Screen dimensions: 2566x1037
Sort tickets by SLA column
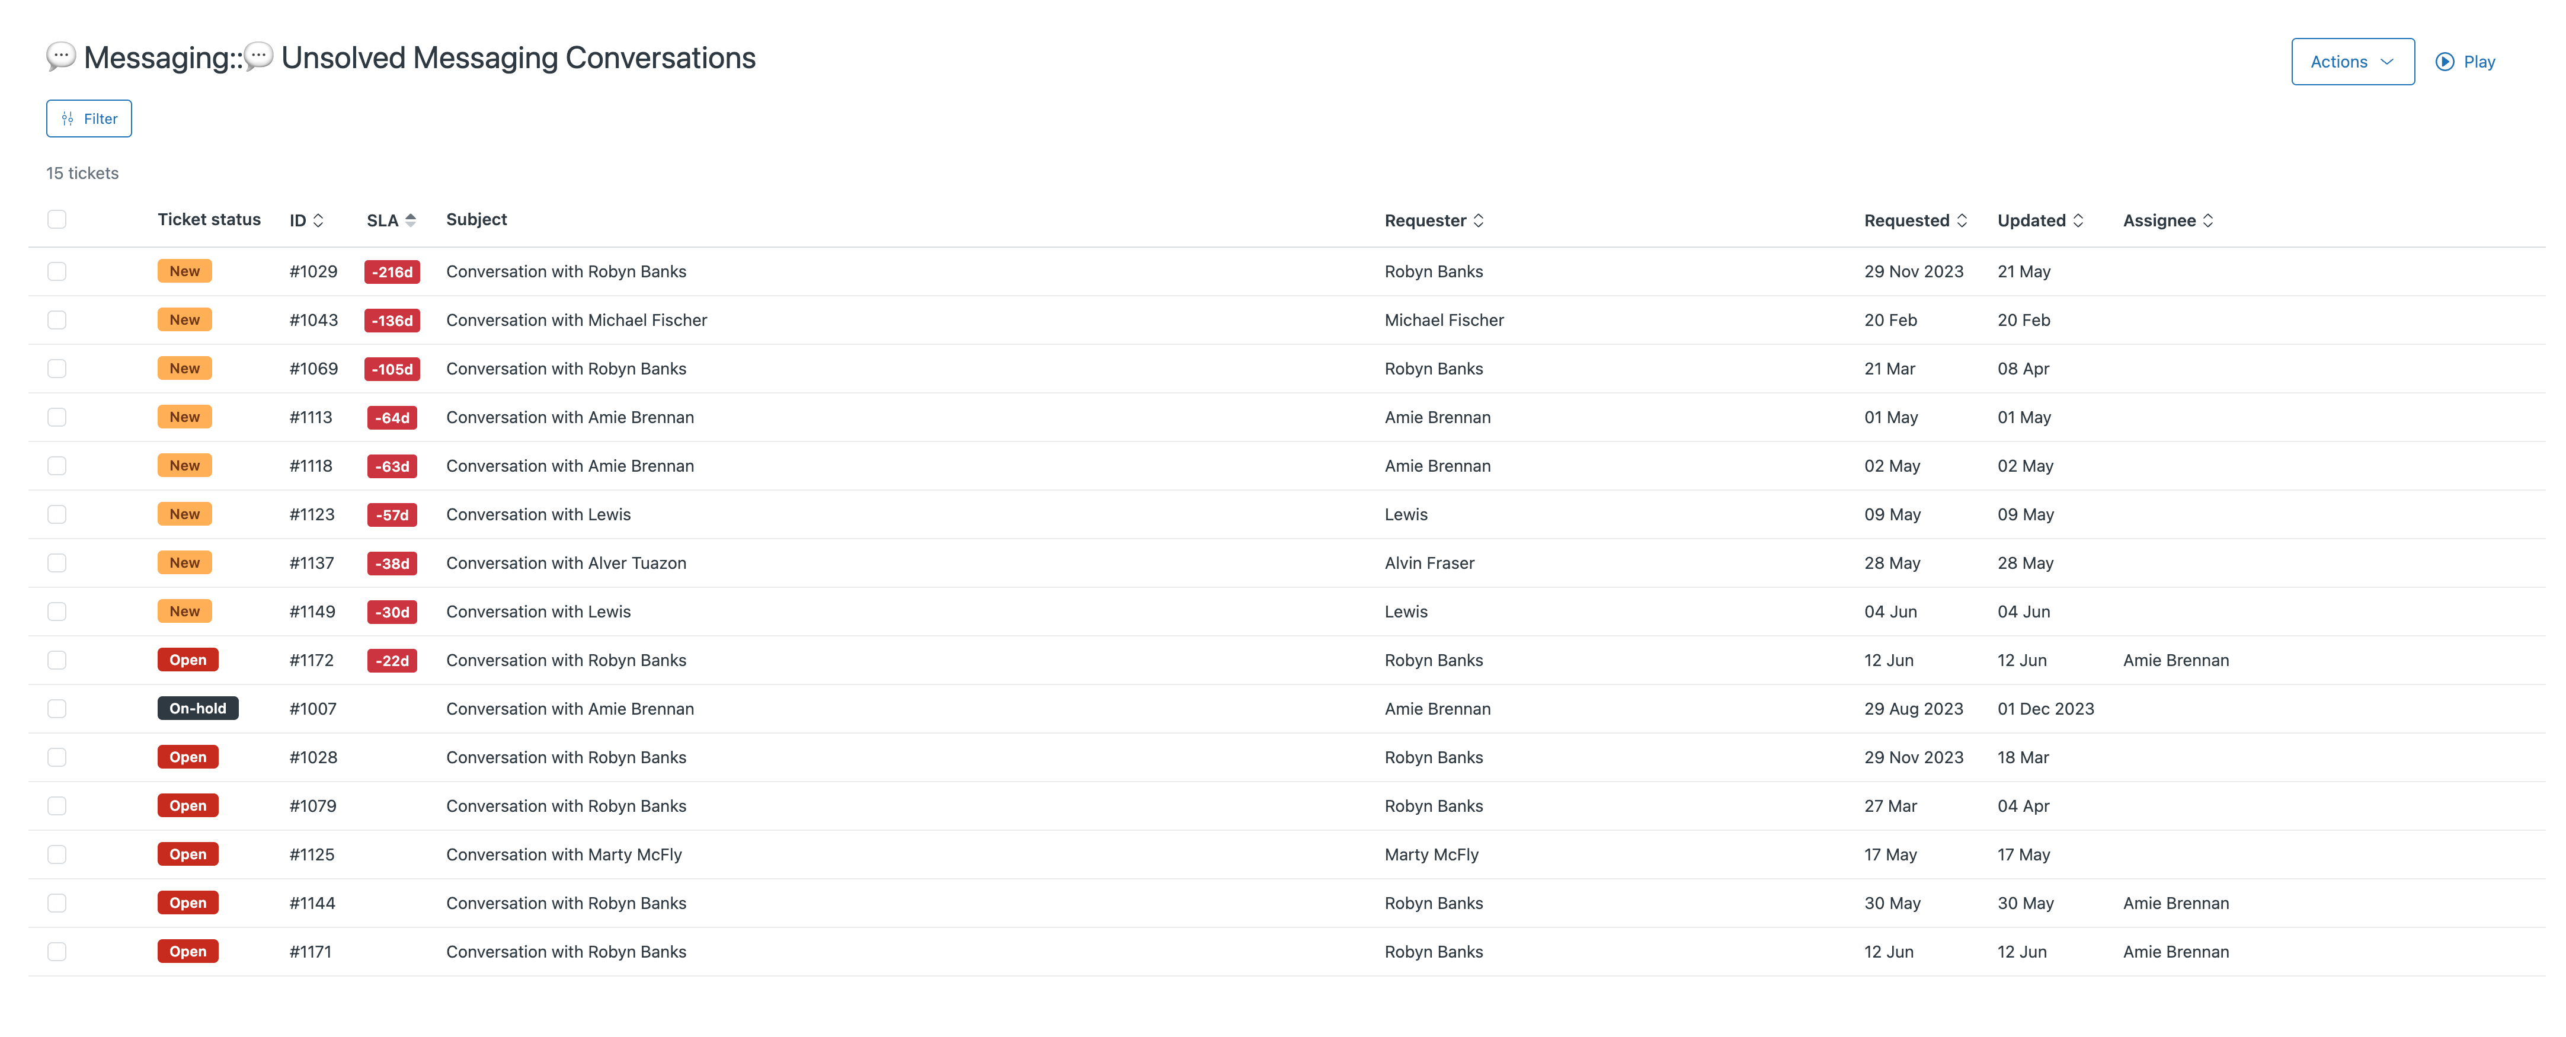coord(391,220)
